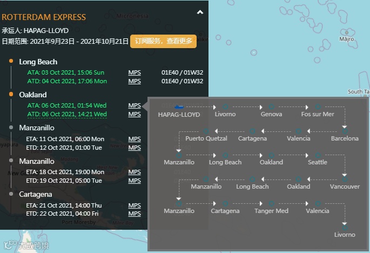Click the ROTTERDAM EXPRESS vessel title

44,17
